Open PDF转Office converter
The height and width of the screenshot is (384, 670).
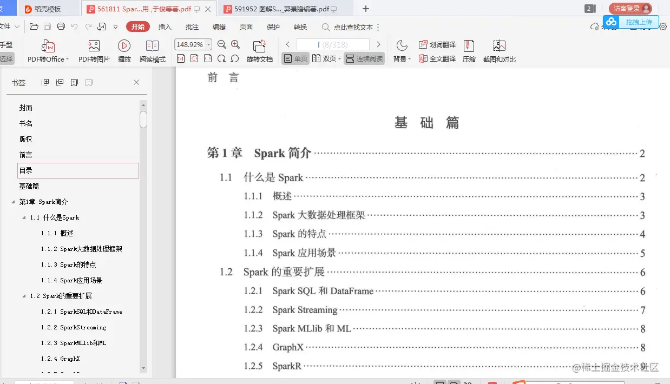pos(48,52)
